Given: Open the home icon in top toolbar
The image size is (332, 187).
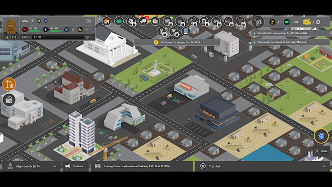Looking at the screenshot, I should pos(107,21).
